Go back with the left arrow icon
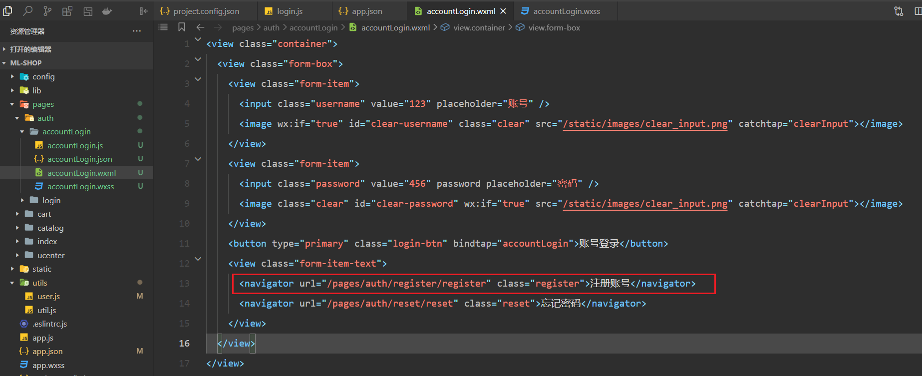922x376 pixels. (x=201, y=27)
